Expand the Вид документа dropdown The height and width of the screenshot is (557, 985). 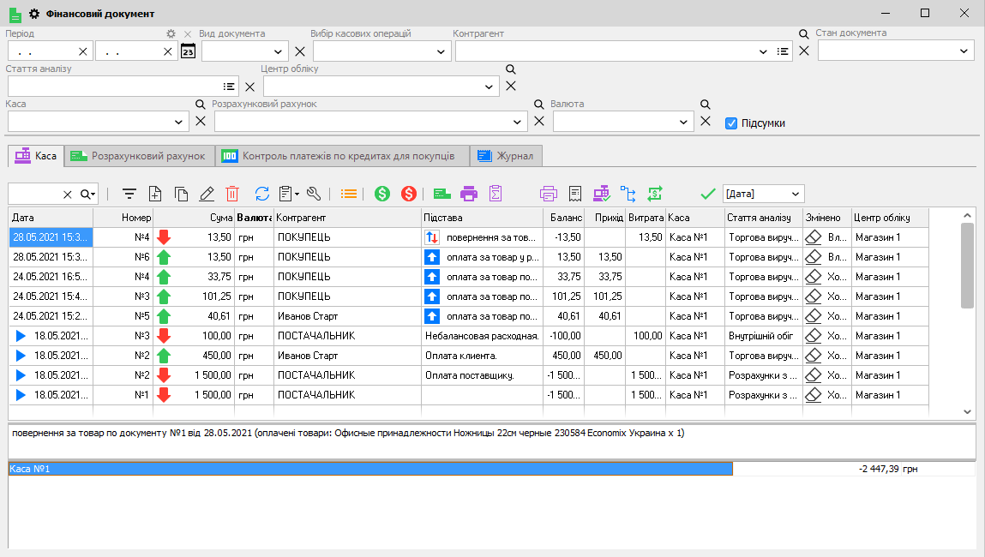tap(278, 51)
